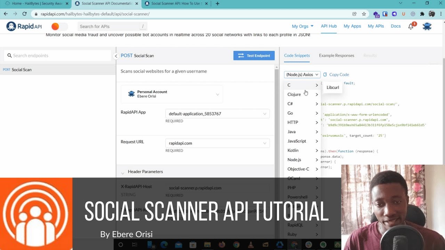445x250 pixels.
Task: Expand the Personal Account selector
Action: (172, 94)
